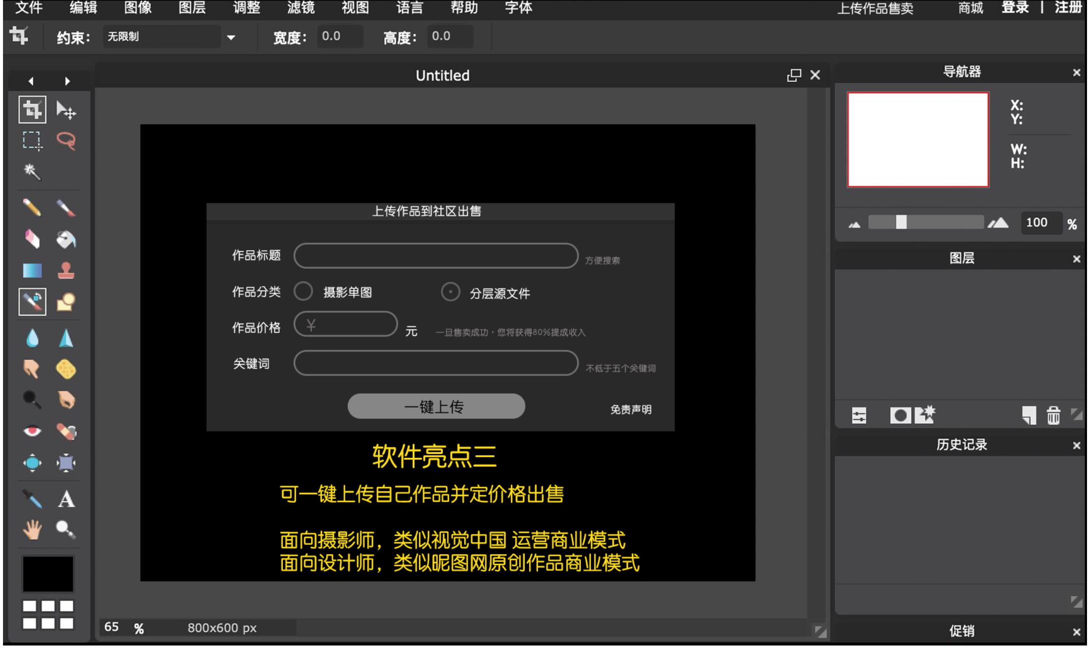Select the Magic Wand tool
Image resolution: width=1091 pixels, height=648 pixels.
(x=32, y=172)
